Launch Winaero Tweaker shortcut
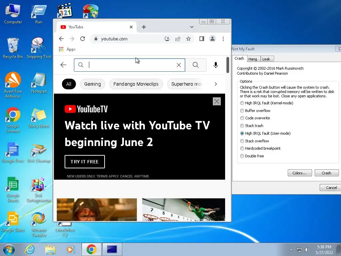 point(39,224)
